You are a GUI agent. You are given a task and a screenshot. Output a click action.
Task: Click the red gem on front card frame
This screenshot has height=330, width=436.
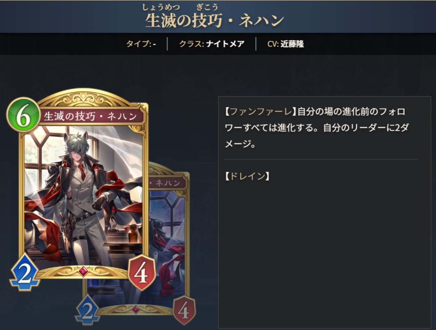click(83, 271)
